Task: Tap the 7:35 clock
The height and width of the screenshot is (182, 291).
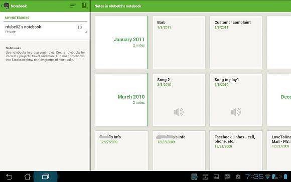Action: click(x=254, y=176)
